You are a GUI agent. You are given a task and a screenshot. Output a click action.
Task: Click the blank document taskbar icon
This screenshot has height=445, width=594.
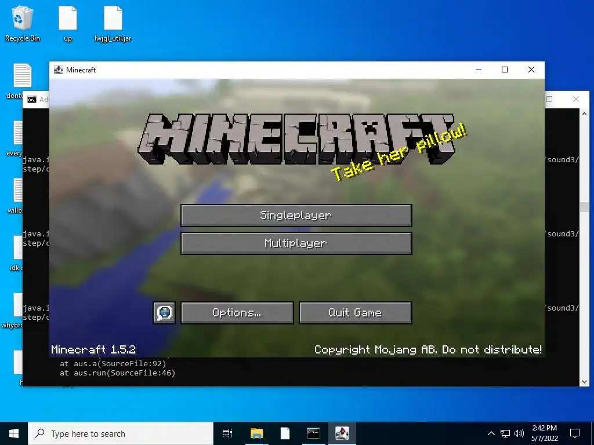click(285, 433)
